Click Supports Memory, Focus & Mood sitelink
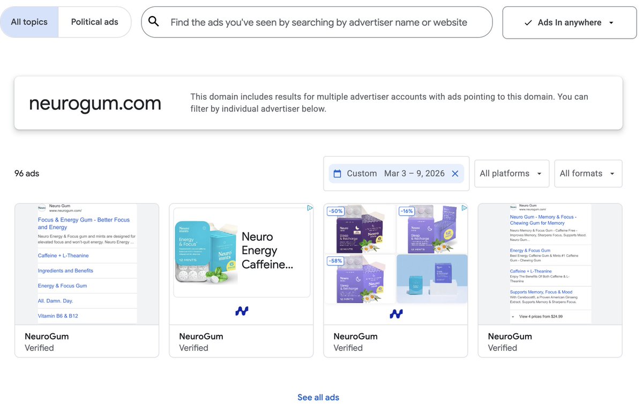The height and width of the screenshot is (419, 643). pos(541,292)
